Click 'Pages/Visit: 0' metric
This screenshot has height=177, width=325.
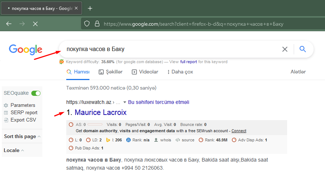(x=138, y=124)
